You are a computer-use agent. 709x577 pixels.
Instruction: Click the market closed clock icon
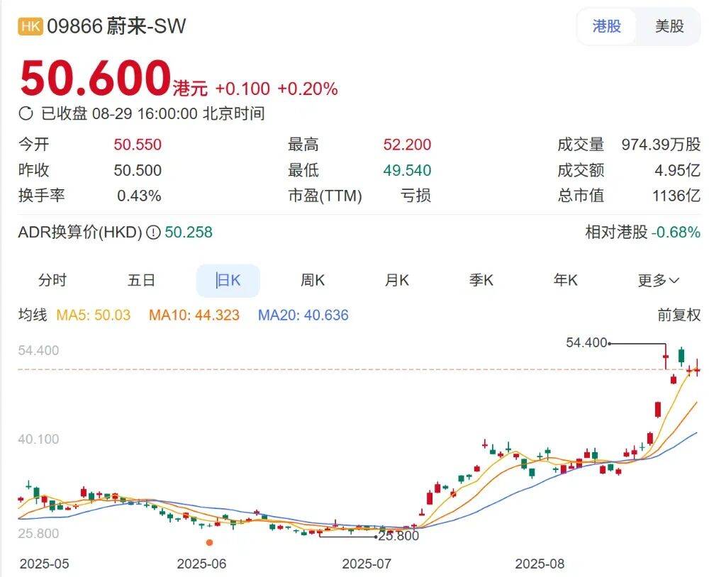(26, 113)
